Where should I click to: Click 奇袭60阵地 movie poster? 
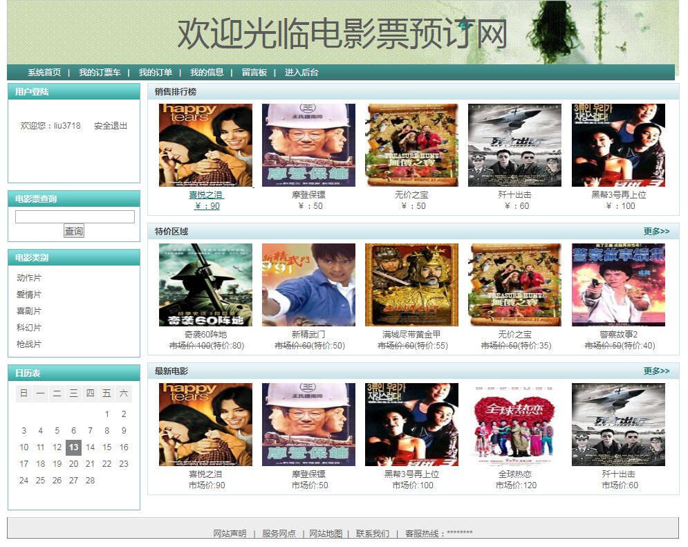(205, 285)
